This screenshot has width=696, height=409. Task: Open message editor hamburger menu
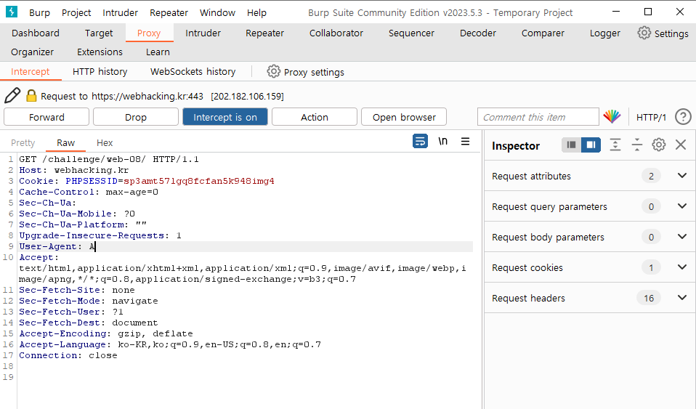pyautogui.click(x=465, y=141)
